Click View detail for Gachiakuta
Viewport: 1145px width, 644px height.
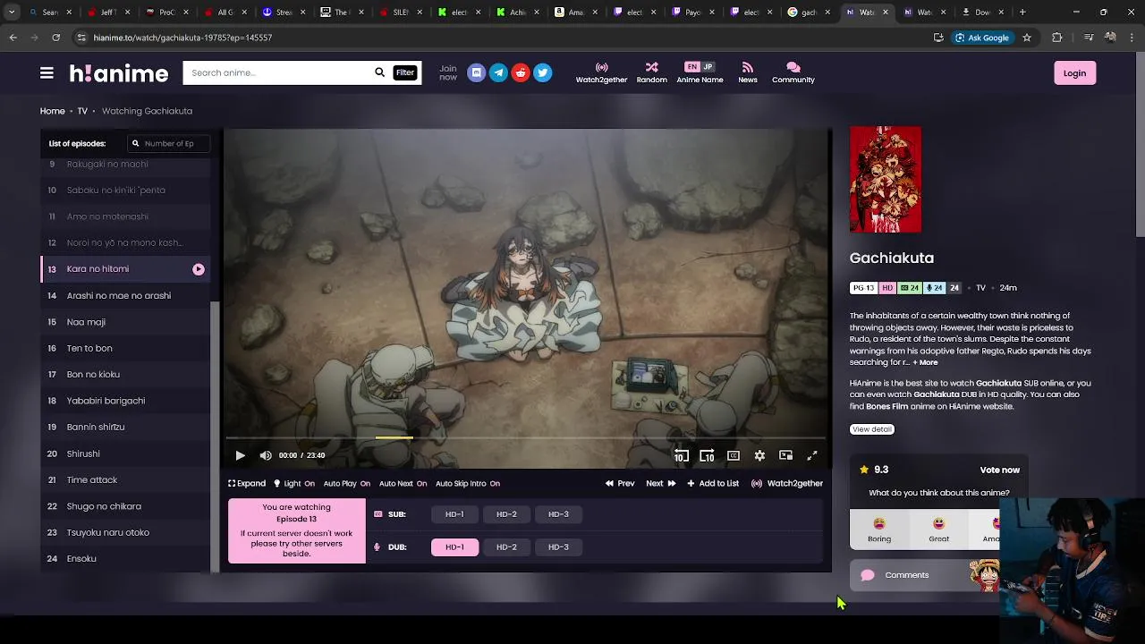[872, 429]
